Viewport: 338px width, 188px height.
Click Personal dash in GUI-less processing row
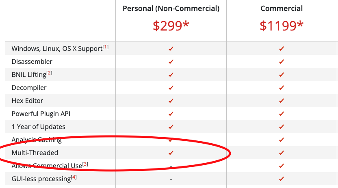(171, 179)
